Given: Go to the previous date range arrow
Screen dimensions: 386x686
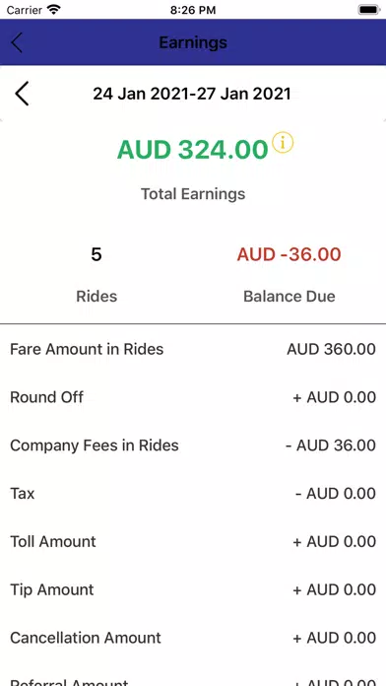Looking at the screenshot, I should point(22,94).
